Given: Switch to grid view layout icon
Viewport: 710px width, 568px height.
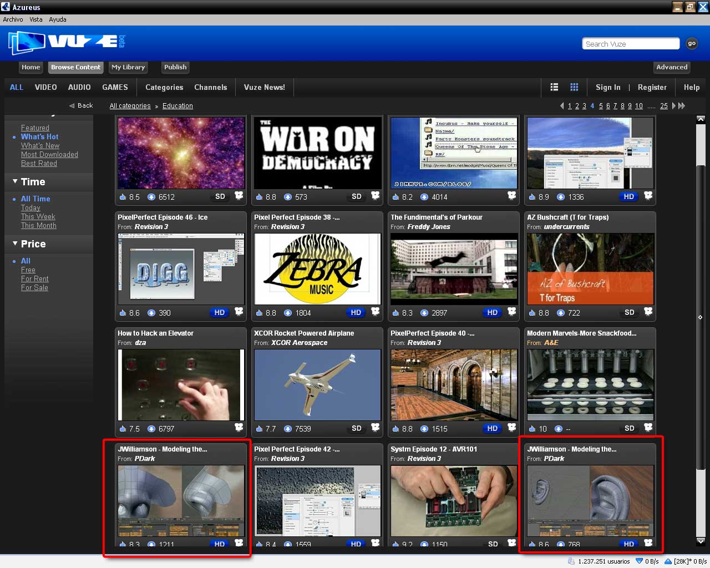Looking at the screenshot, I should click(x=574, y=87).
